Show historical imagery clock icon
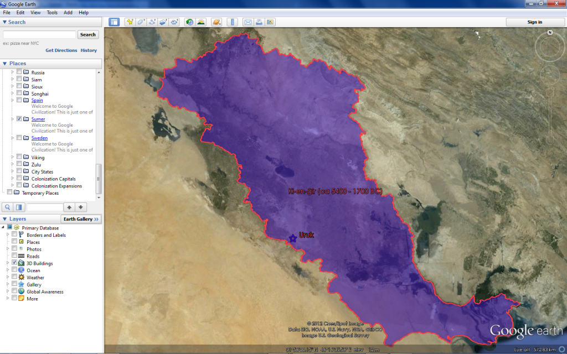The height and width of the screenshot is (354, 567). 189,22
